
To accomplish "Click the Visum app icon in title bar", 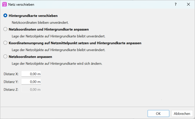I will [4, 4].
